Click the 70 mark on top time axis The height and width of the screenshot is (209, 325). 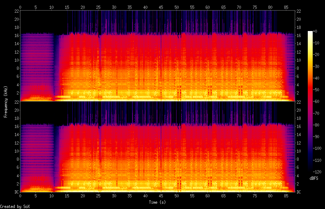(x=239, y=7)
